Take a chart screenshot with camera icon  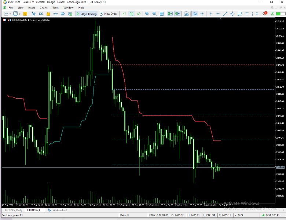(186, 14)
